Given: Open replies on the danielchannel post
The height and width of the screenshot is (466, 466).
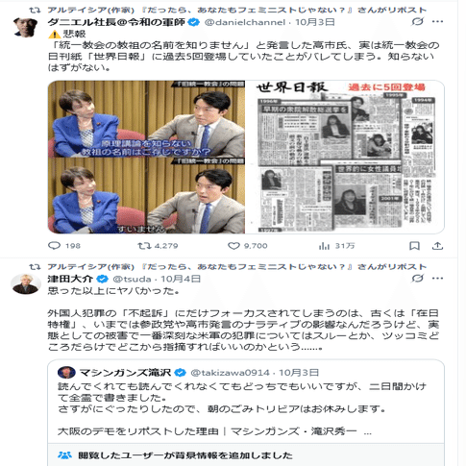Looking at the screenshot, I should (x=64, y=246).
